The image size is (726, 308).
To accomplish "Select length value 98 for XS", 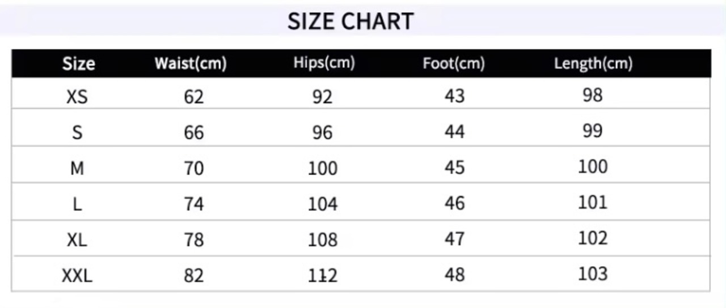I will pos(592,95).
